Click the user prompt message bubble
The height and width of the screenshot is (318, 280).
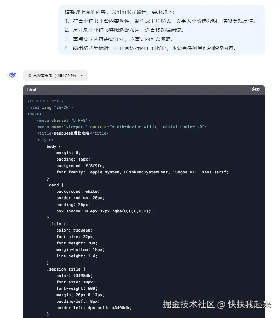[x=161, y=30]
